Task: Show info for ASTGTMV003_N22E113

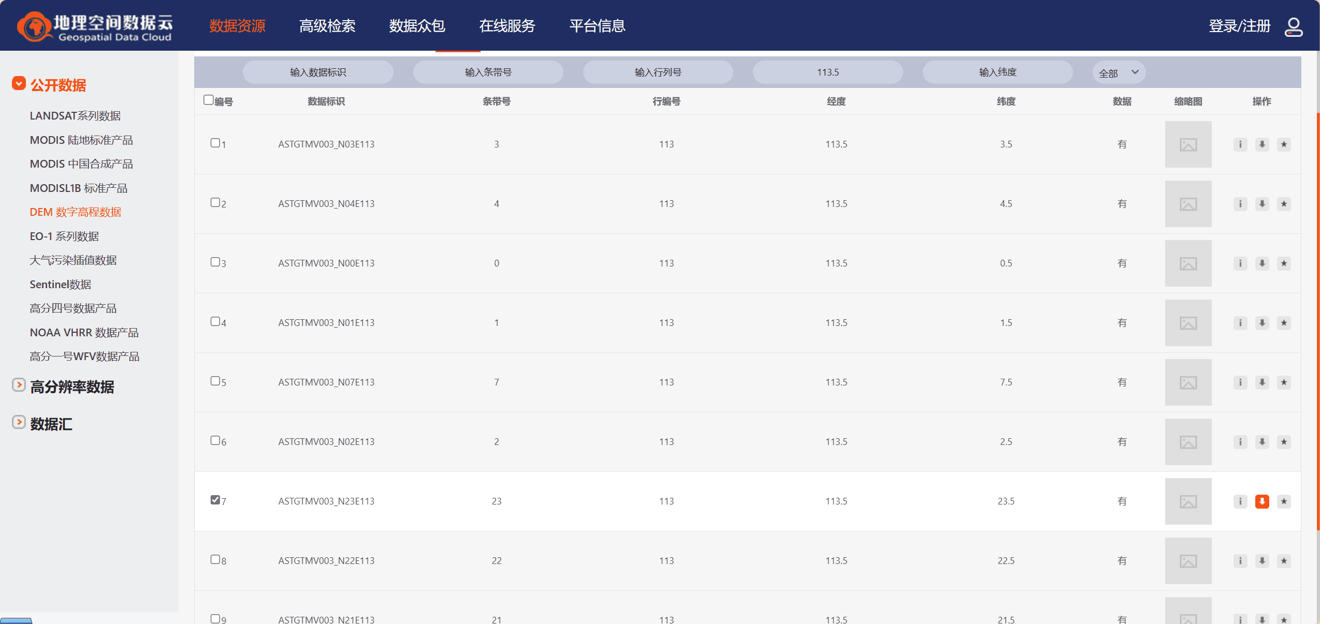Action: point(1240,561)
